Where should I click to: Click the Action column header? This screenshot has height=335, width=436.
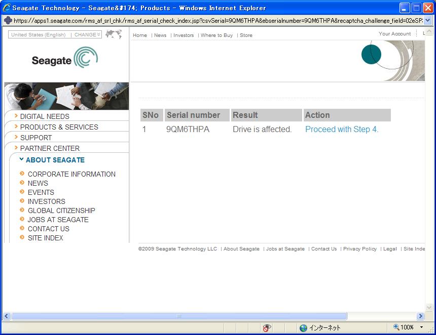347,115
